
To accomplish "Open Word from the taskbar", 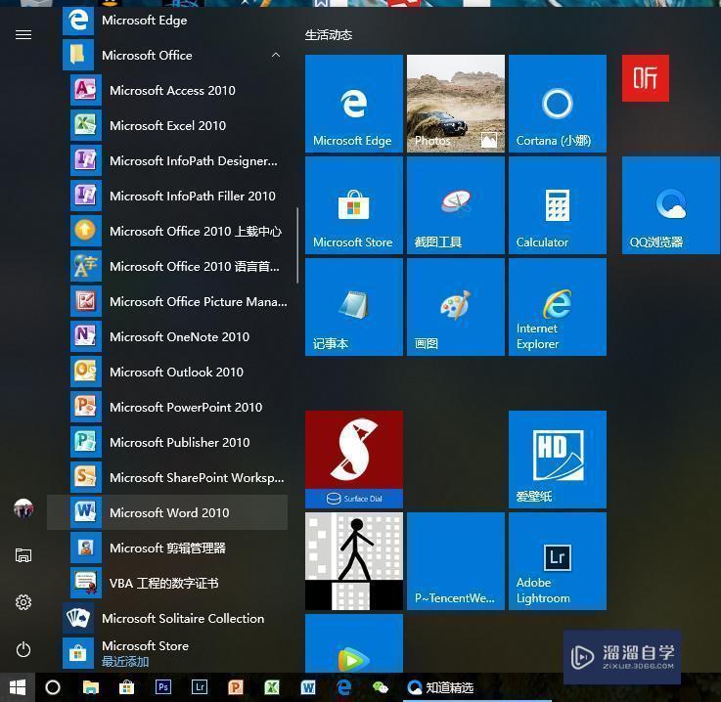I will pos(308,687).
